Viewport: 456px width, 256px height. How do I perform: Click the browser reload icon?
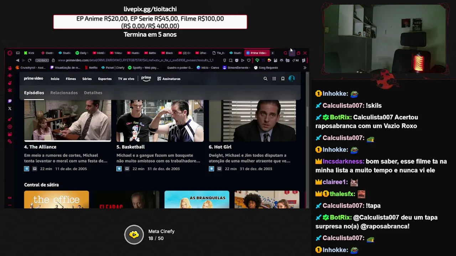(x=30, y=60)
